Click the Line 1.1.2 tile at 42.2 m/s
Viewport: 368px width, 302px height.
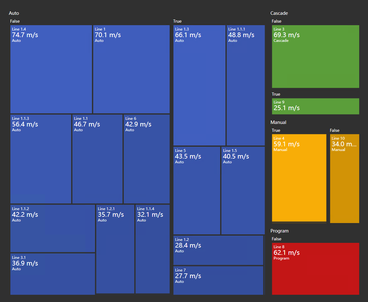(x=53, y=229)
